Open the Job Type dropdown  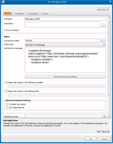pos(103,9)
